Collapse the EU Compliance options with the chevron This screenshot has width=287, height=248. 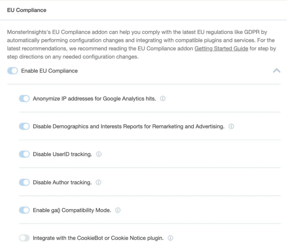coord(277,71)
